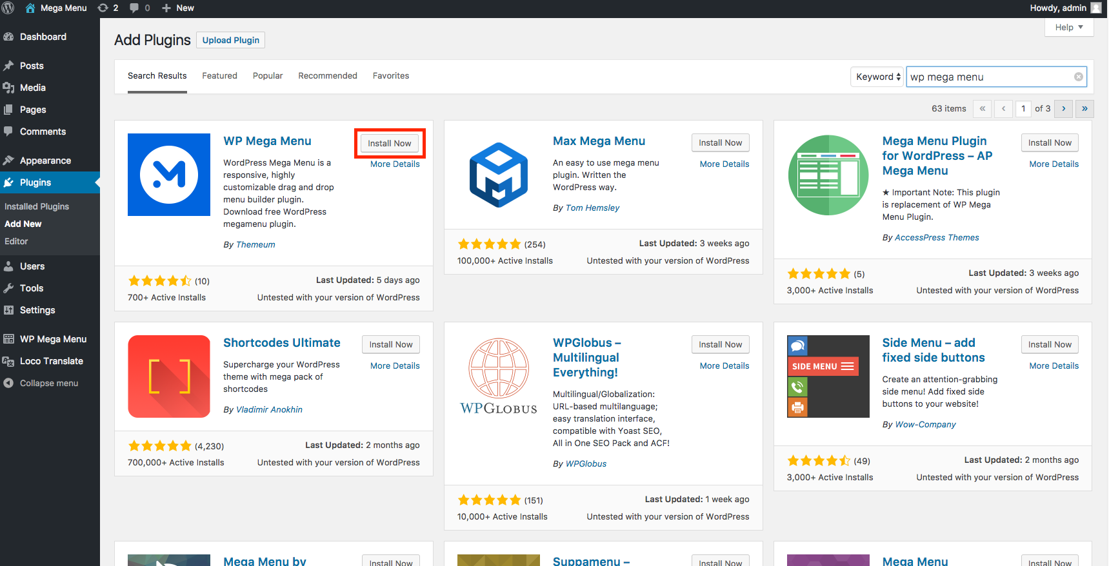This screenshot has height=566, width=1109.
Task: Click the Dashboard icon in sidebar
Action: 8,37
